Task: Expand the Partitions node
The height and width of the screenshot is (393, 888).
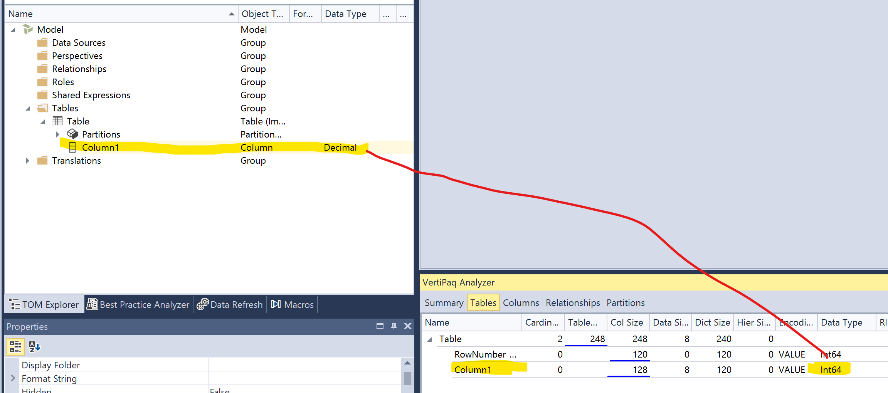Action: point(57,134)
